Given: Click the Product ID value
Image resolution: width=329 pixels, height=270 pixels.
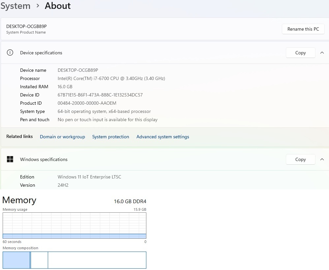Looking at the screenshot, I should pyautogui.click(x=87, y=103).
